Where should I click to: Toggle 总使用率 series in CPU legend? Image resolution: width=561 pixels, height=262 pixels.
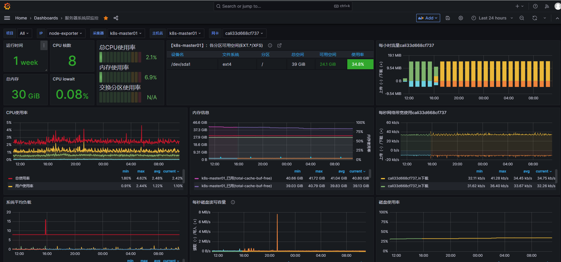23,178
